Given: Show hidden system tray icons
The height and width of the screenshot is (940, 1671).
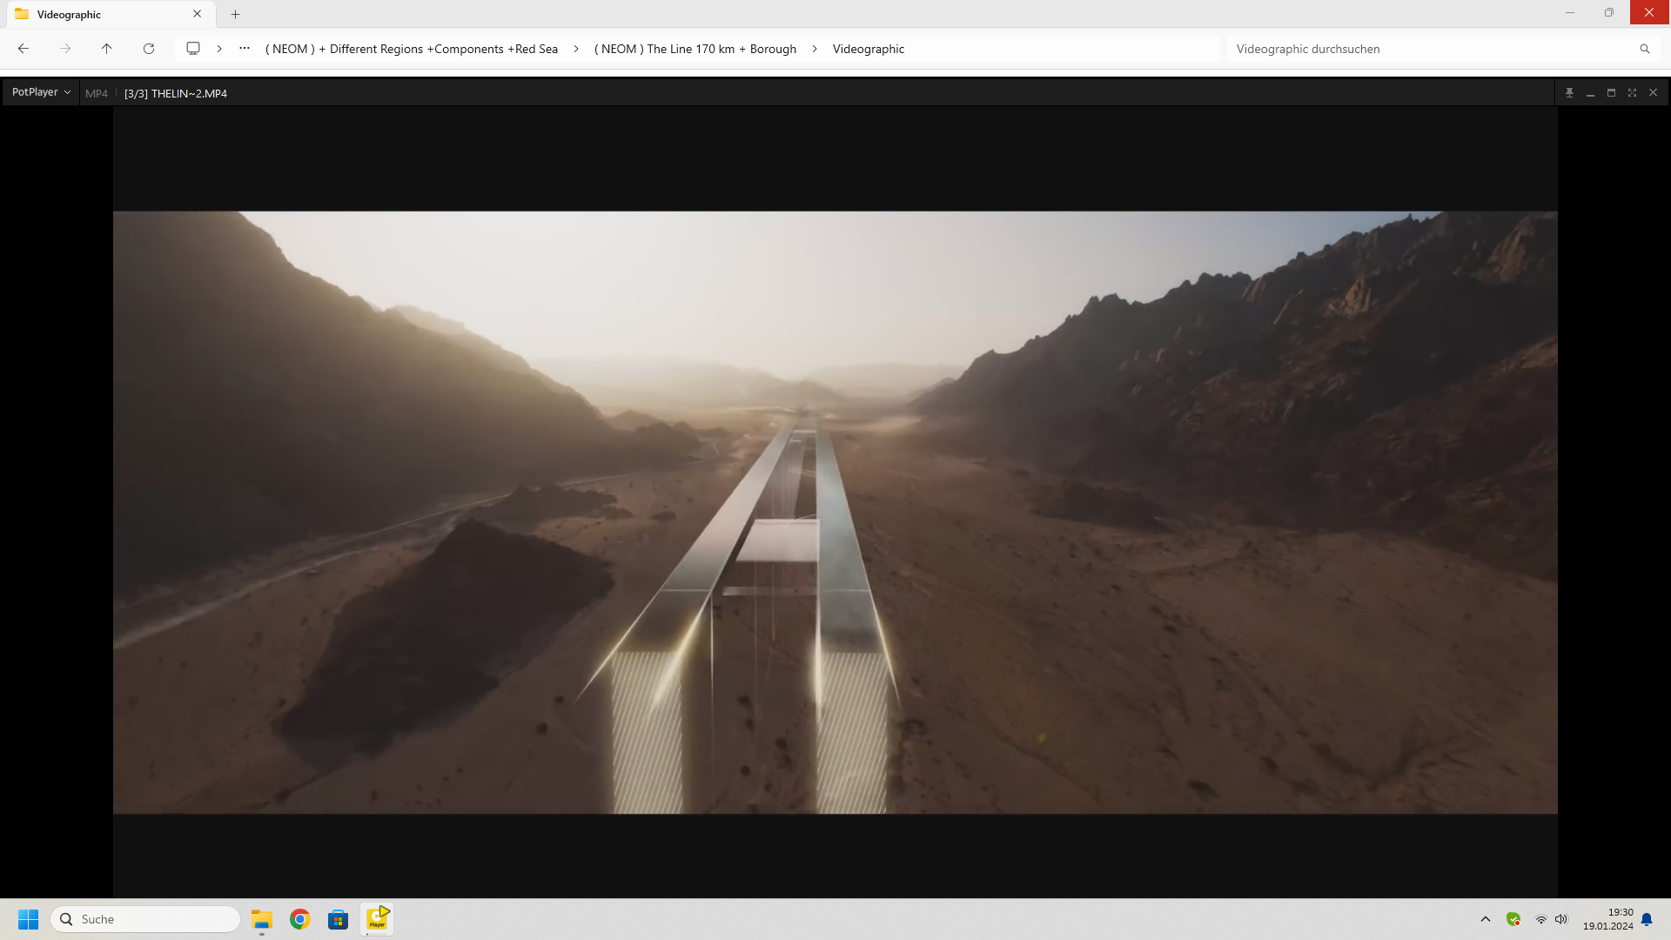Looking at the screenshot, I should click(1486, 919).
